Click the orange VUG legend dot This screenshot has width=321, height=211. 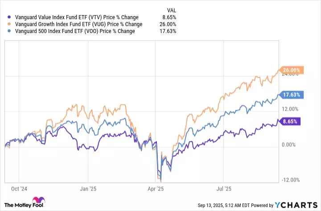(x=5, y=24)
